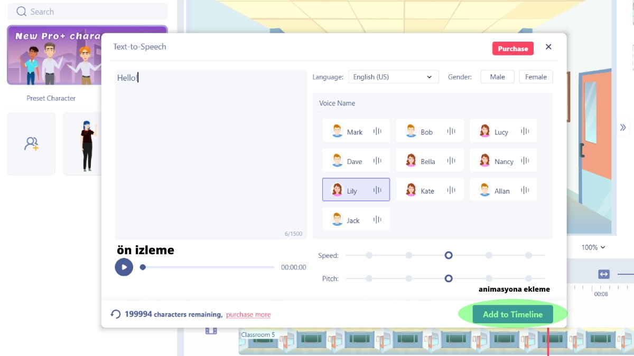Open the 100% zoom dropdown
634x356 pixels.
pos(593,247)
